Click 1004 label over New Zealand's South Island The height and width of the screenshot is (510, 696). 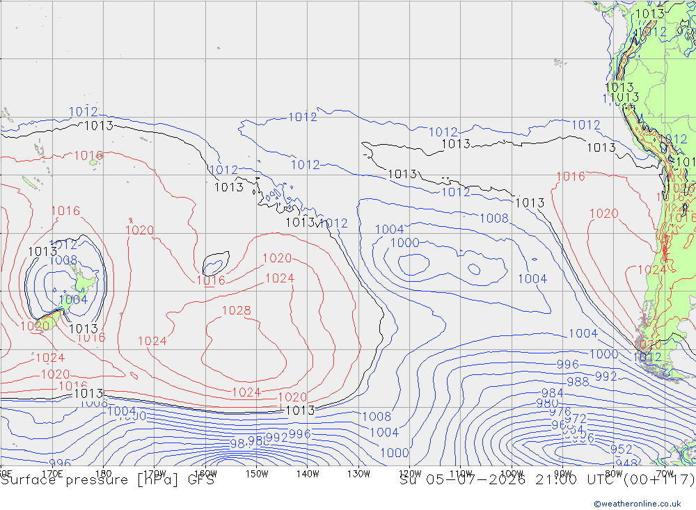(73, 300)
